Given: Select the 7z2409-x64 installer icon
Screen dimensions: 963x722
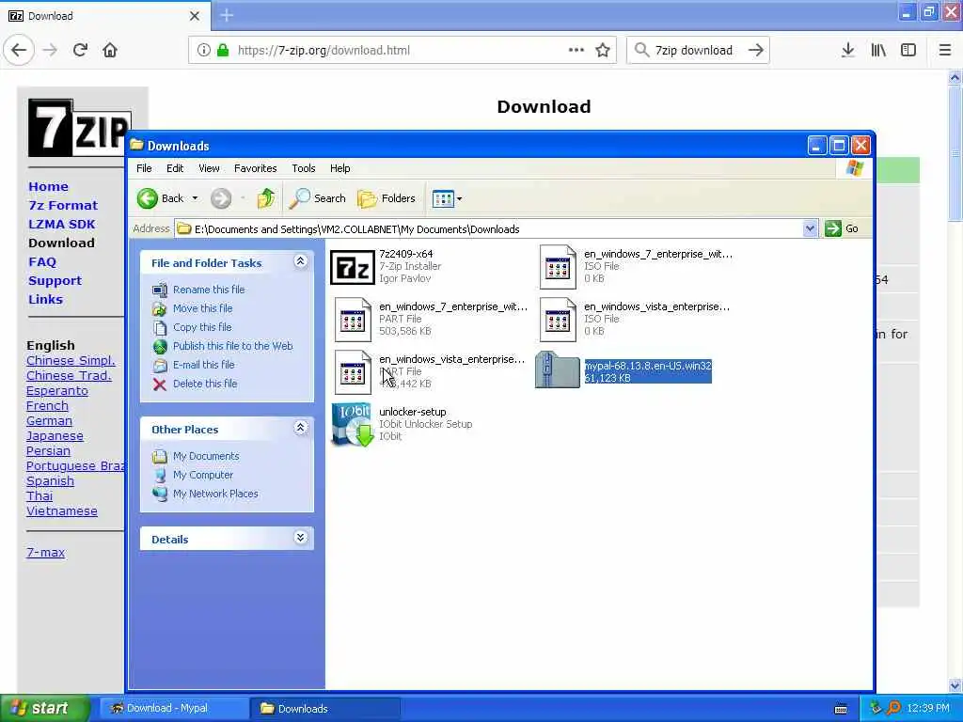Looking at the screenshot, I should tap(353, 268).
